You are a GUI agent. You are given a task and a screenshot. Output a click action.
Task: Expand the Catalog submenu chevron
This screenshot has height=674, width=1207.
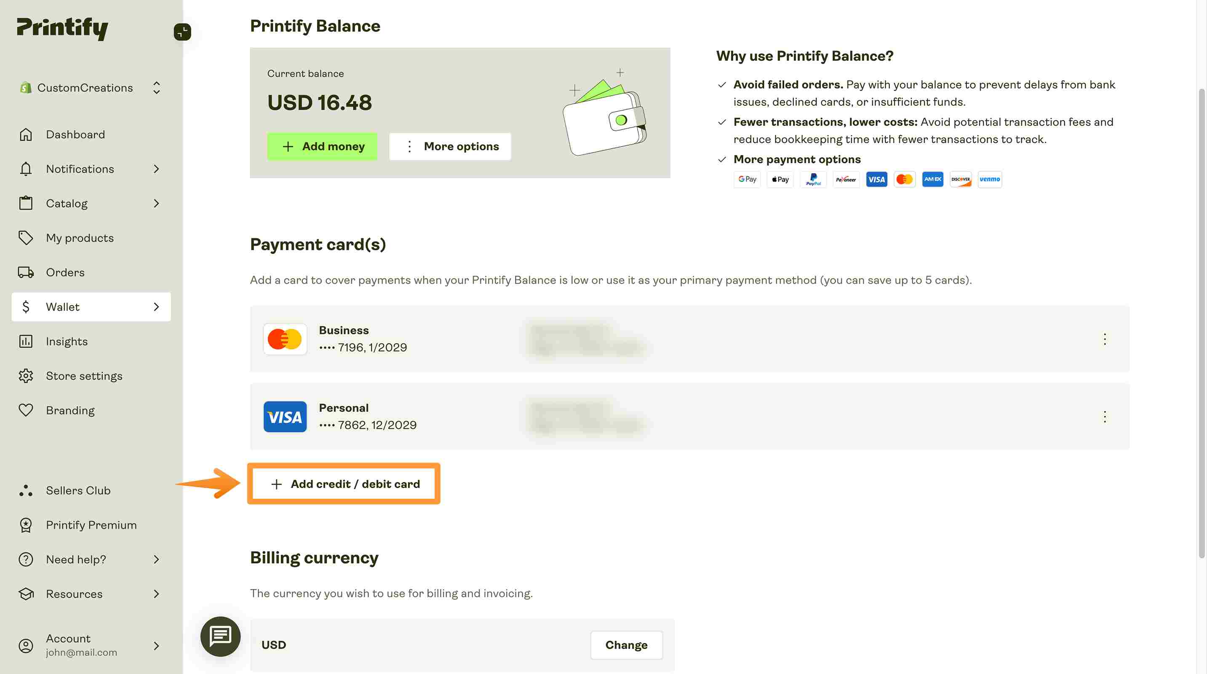point(157,203)
